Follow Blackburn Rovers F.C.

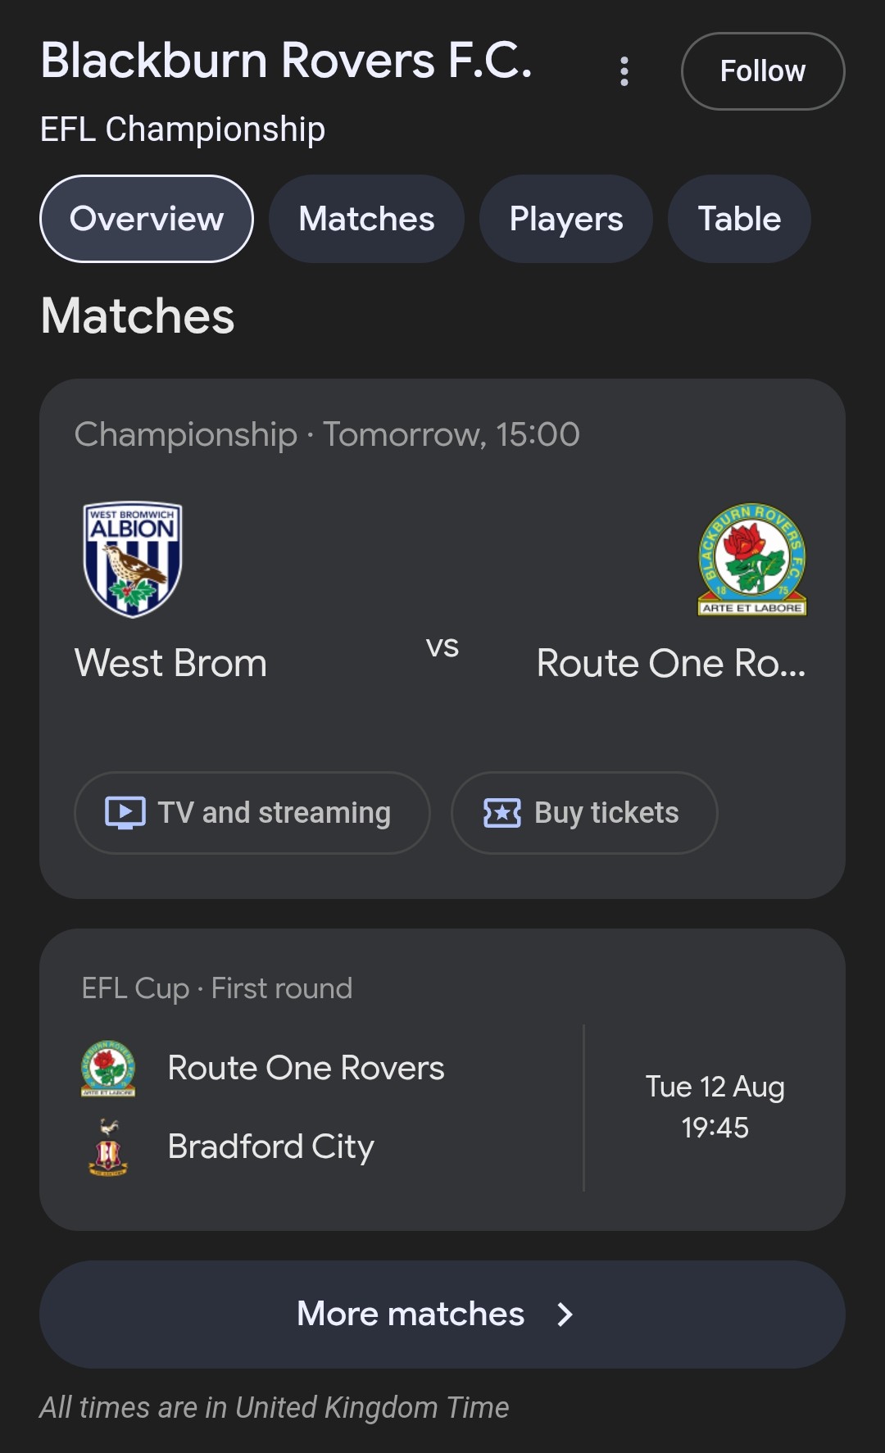point(762,71)
